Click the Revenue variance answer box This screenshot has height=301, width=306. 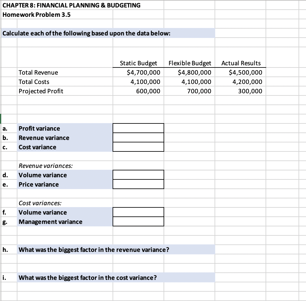(x=138, y=137)
